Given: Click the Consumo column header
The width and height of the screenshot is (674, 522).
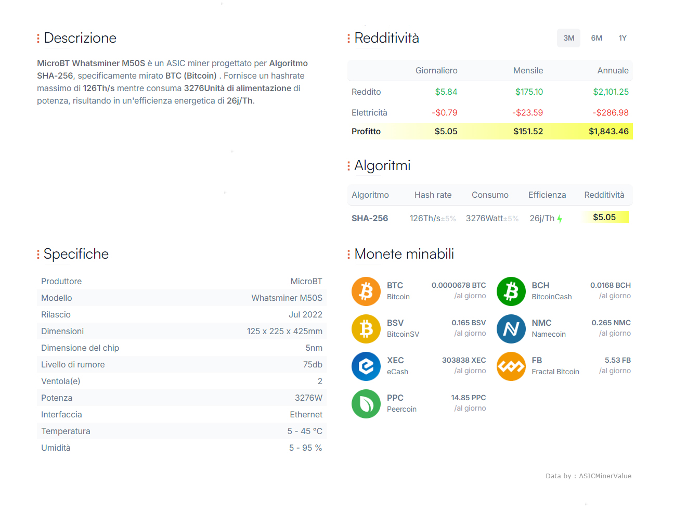Looking at the screenshot, I should (x=490, y=195).
